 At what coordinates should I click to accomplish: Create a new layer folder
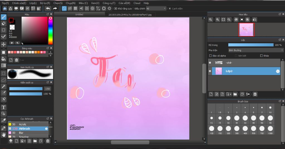click(x=235, y=94)
